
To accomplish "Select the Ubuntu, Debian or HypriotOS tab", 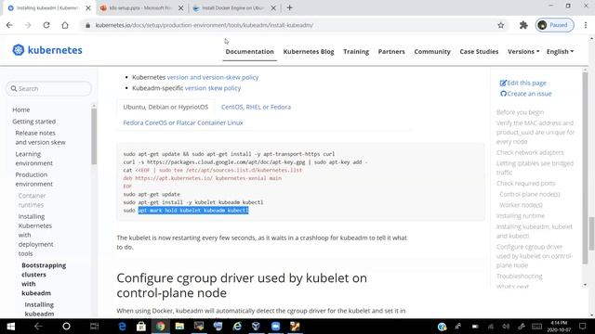I will 165,107.
